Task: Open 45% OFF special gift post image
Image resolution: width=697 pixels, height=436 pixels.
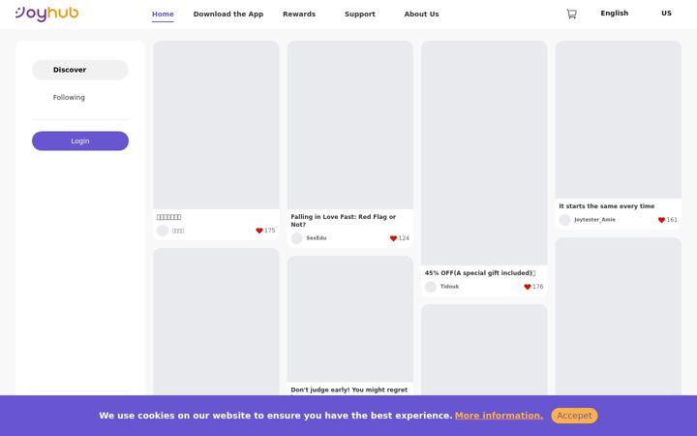Action: point(484,153)
